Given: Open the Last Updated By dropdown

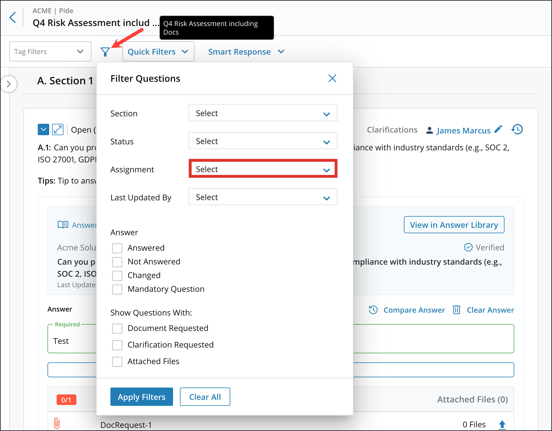Looking at the screenshot, I should [263, 197].
